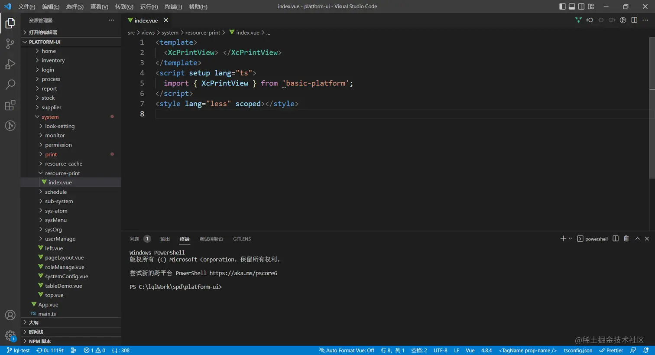This screenshot has width=655, height=355.
Task: Close the terminal panel
Action: (x=647, y=238)
